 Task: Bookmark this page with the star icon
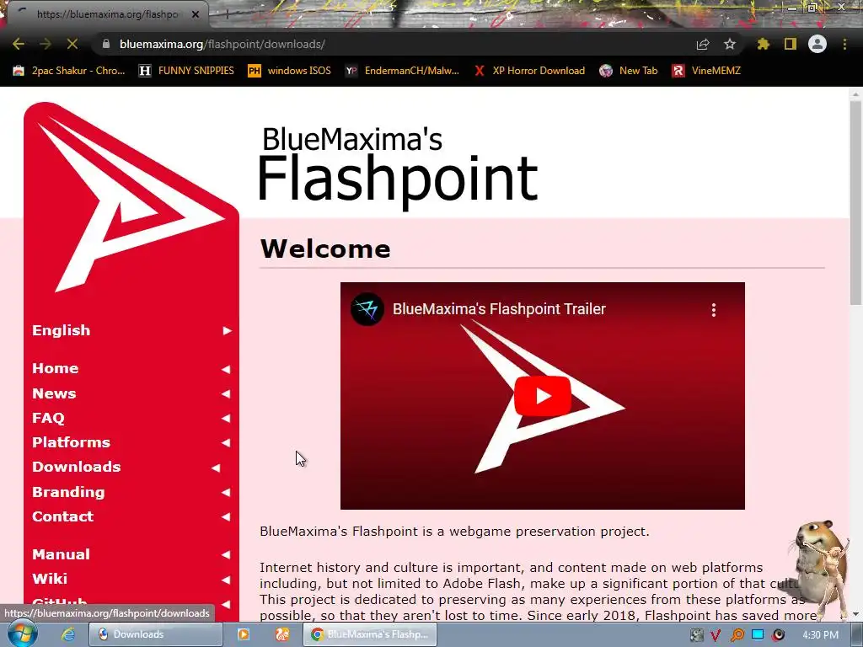(730, 44)
